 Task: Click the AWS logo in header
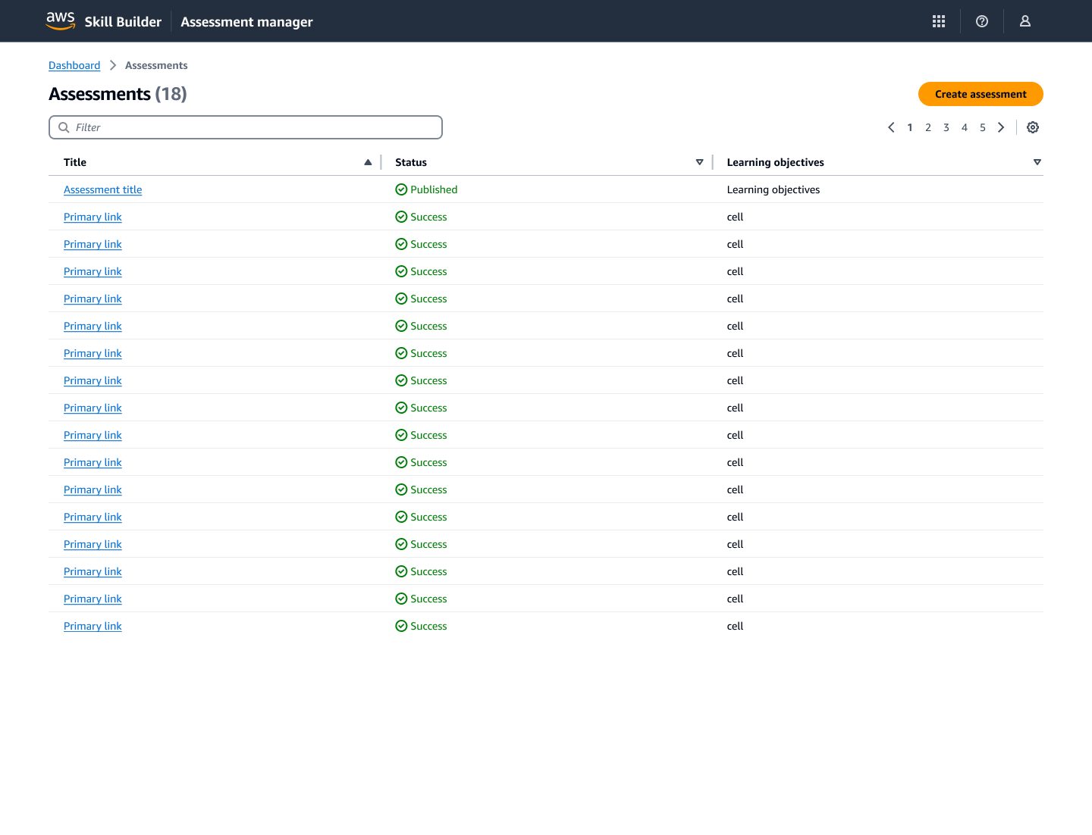tap(61, 21)
